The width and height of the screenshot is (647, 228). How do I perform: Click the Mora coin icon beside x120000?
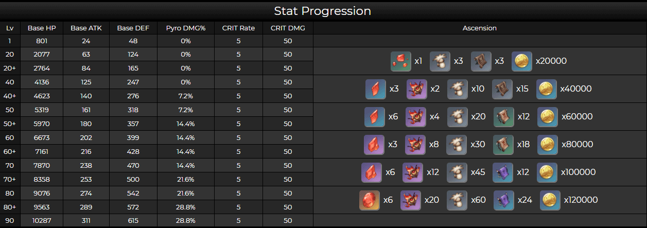[x=550, y=200]
